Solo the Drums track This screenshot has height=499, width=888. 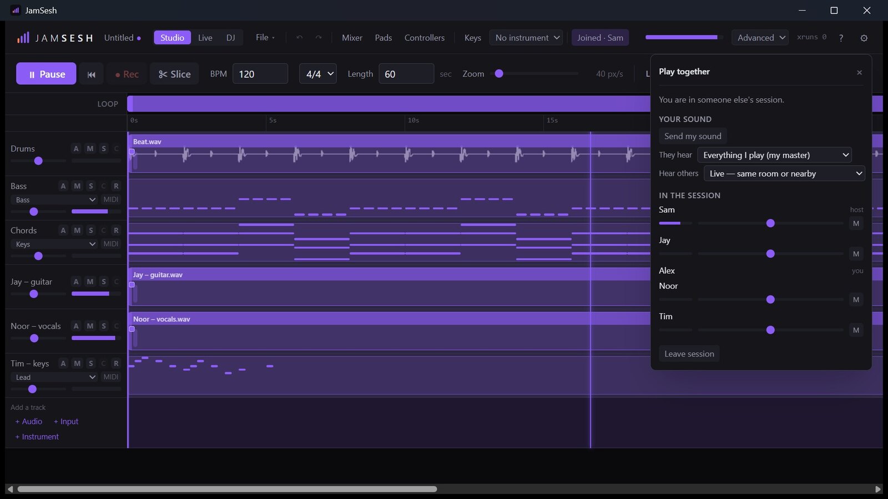103,149
